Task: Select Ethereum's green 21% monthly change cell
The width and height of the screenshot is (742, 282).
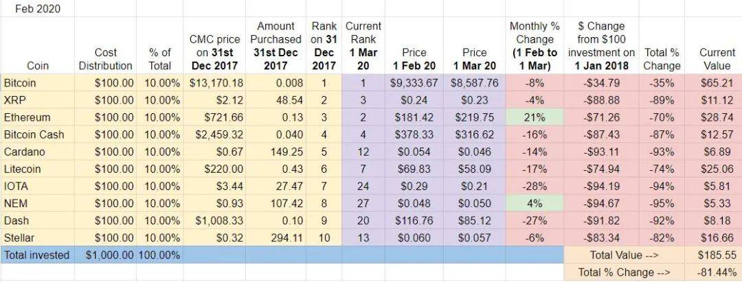Action: pyautogui.click(x=535, y=117)
